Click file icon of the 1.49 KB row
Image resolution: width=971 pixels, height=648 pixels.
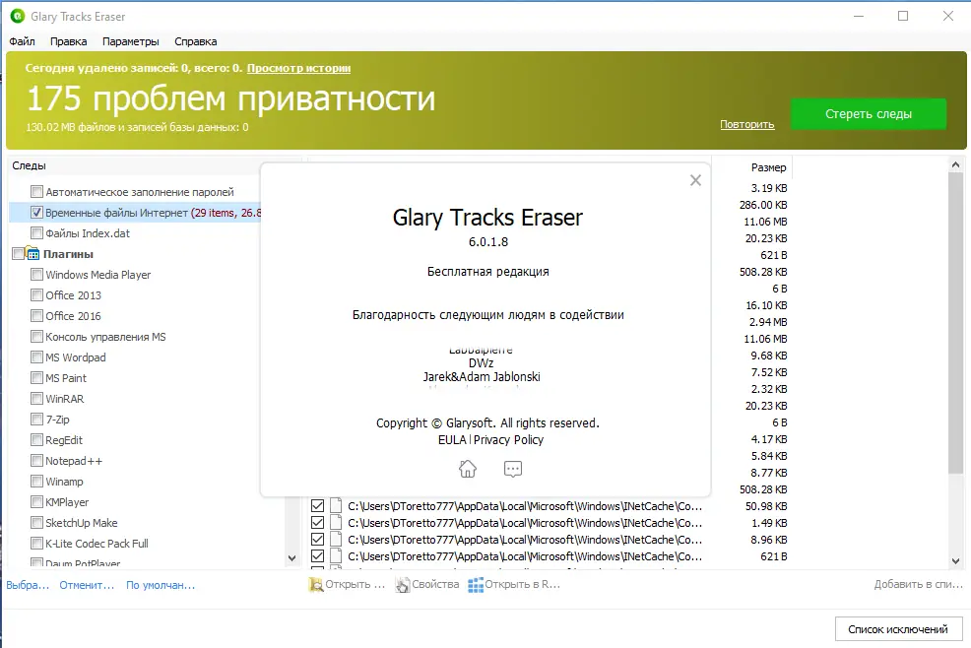coord(336,522)
